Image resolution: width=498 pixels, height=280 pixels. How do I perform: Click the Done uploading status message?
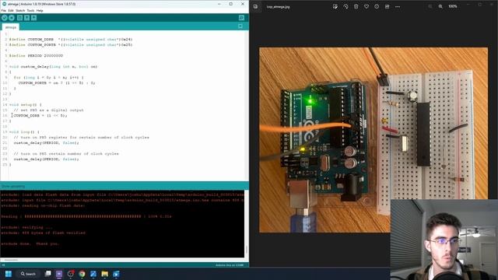(13, 187)
